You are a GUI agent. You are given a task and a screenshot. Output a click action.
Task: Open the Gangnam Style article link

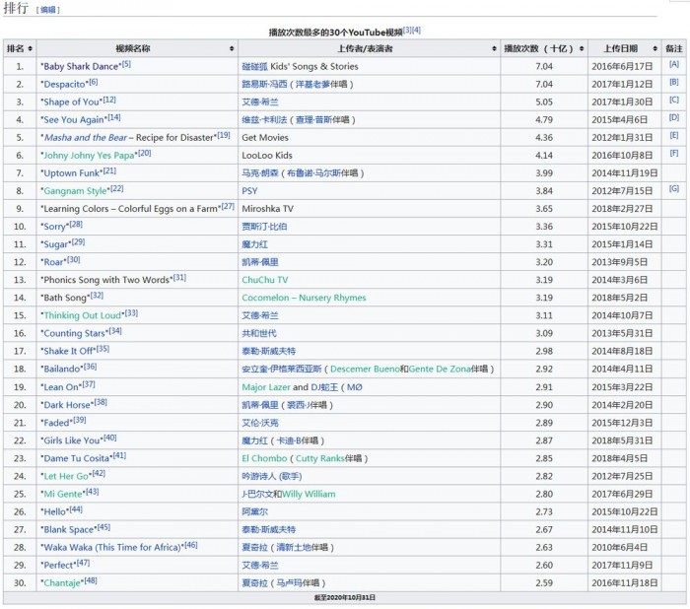(x=75, y=190)
